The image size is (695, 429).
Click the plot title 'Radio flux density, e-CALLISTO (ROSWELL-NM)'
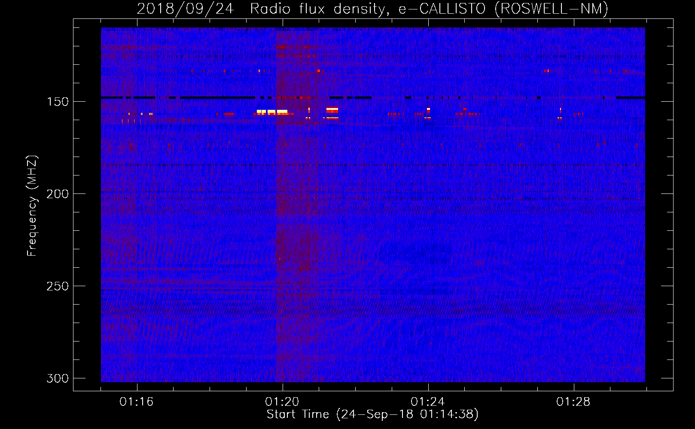(429, 9)
